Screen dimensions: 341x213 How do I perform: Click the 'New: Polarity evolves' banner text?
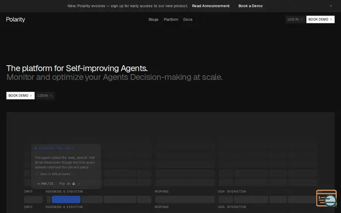click(x=127, y=6)
